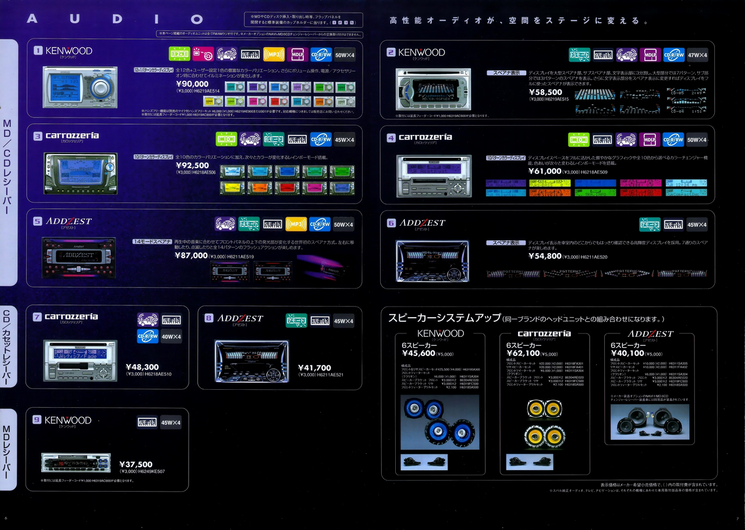Click the ¥54,800 price on Addzest item 6

[545, 255]
